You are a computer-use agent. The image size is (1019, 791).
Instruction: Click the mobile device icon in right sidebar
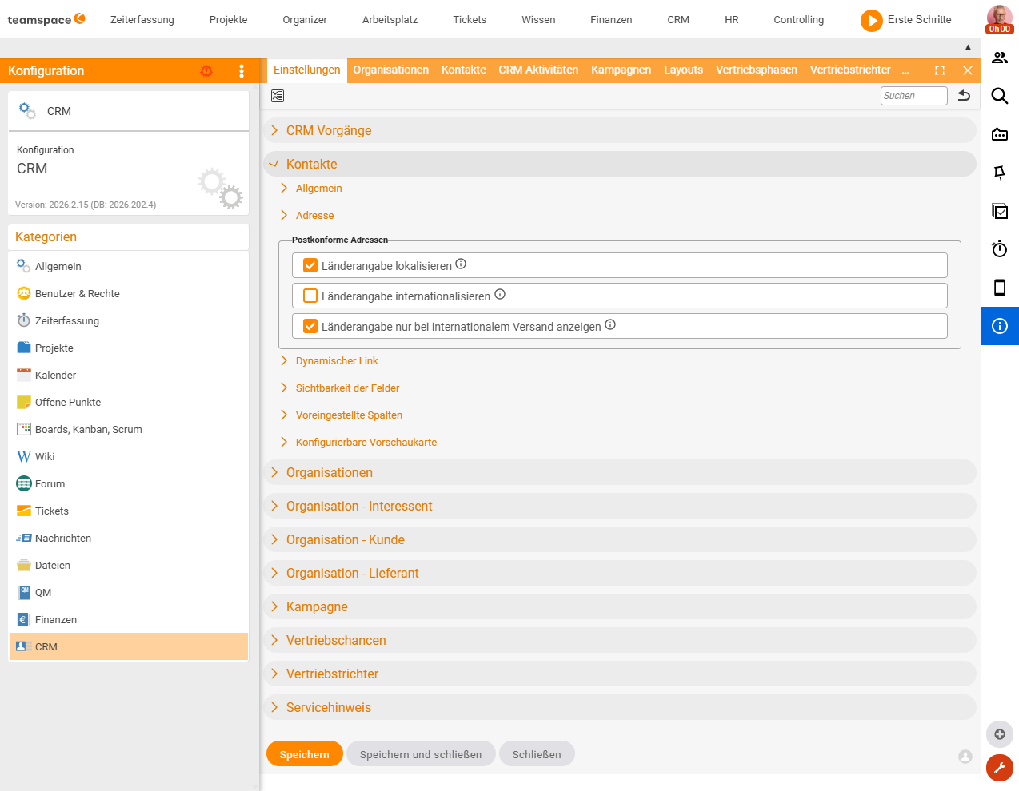pos(1000,288)
